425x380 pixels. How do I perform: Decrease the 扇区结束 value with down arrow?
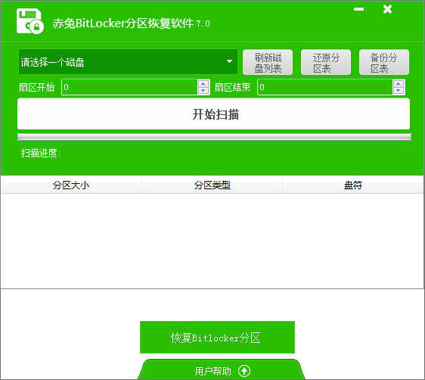(399, 91)
